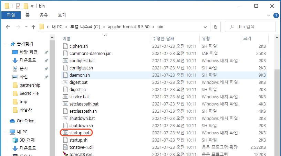Screen dimensions: 281x156
Task: Click the configtest.bat batch file icon
Action: [65, 60]
